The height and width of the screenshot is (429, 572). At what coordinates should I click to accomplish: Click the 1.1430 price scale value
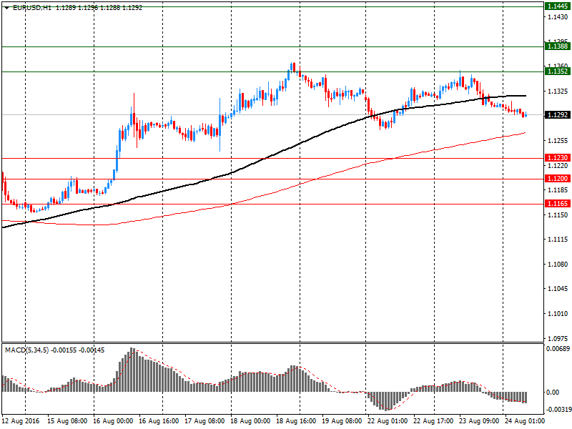tap(558, 17)
